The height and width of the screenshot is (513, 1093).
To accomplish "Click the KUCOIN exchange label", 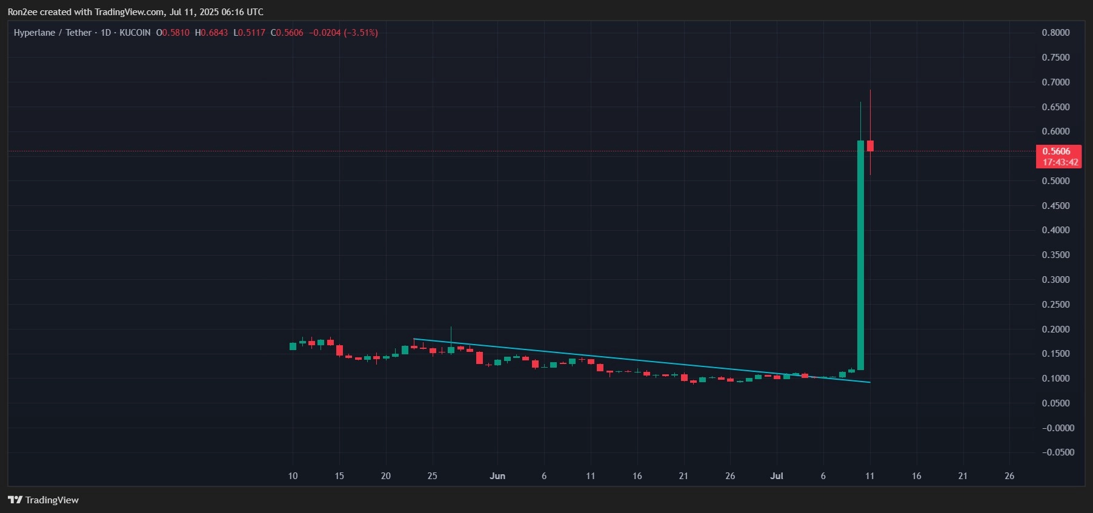I will coord(135,33).
